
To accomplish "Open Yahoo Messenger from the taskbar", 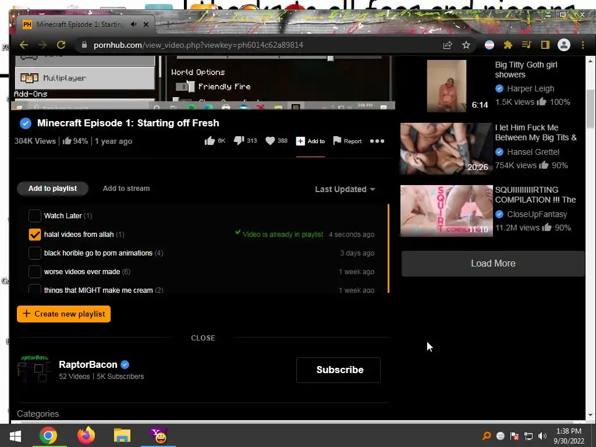I will point(158,435).
